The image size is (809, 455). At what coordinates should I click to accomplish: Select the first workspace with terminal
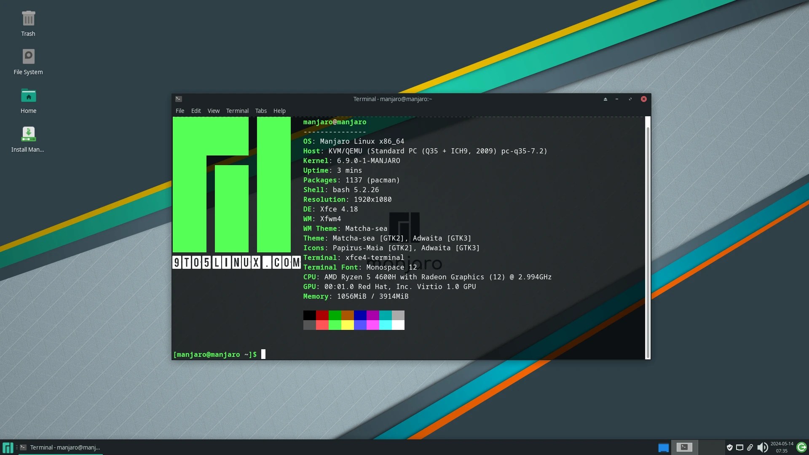coord(684,447)
